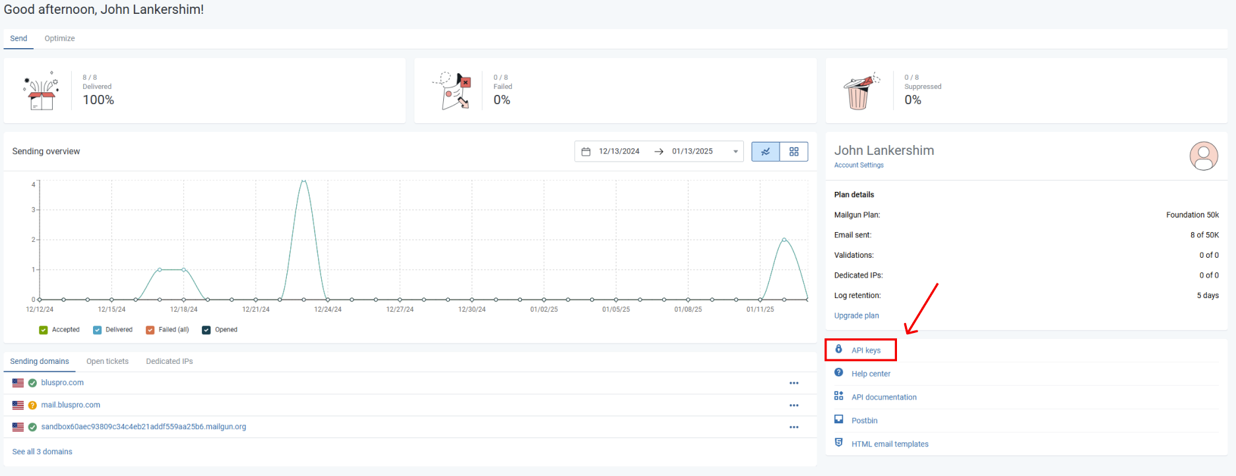Switch to the line chart view
This screenshot has height=476, width=1236.
[x=766, y=152]
